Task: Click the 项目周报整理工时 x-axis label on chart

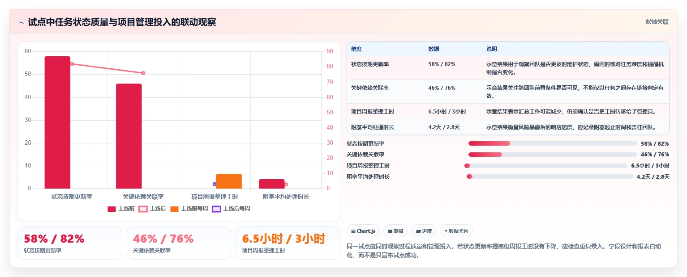Action: tap(215, 197)
